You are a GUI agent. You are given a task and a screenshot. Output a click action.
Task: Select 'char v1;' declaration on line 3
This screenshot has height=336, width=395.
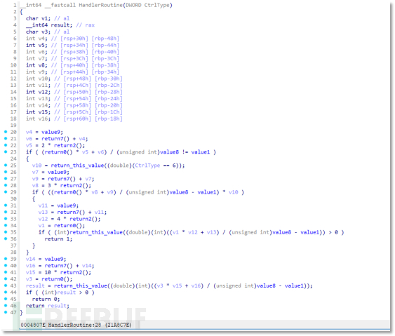(x=38, y=18)
